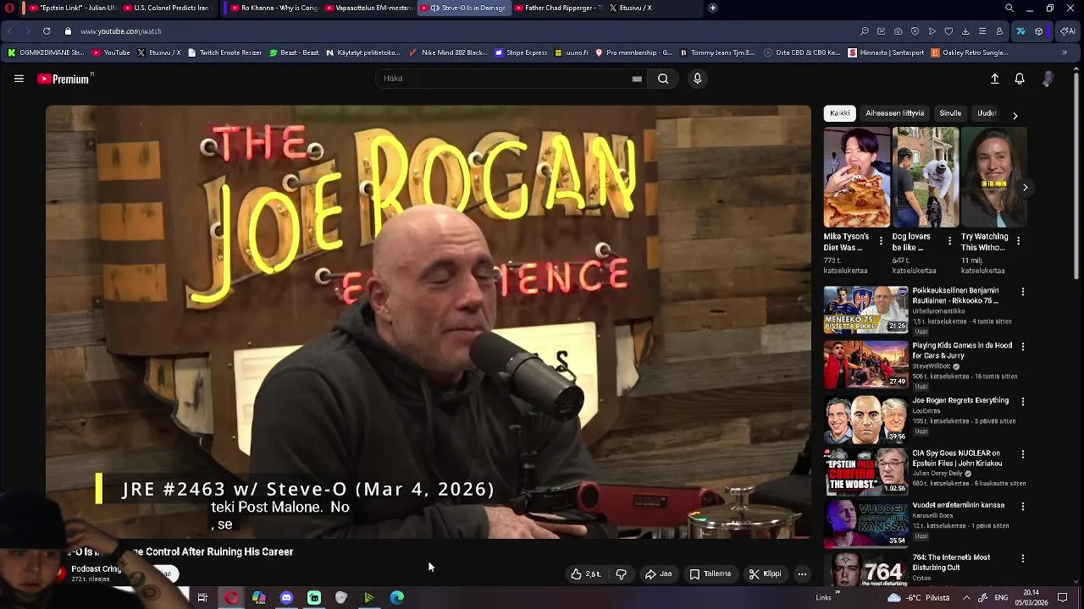
Task: Open options for Mike Tyson's Diet short
Action: (x=881, y=241)
